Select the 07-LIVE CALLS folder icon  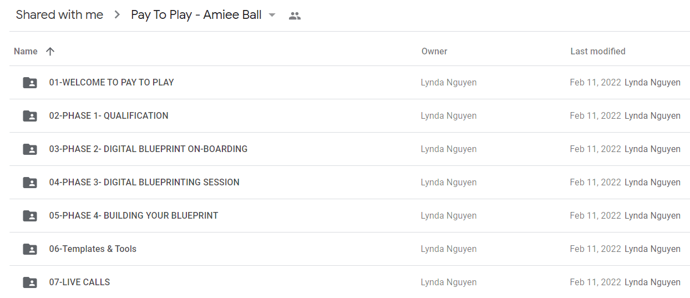30,282
